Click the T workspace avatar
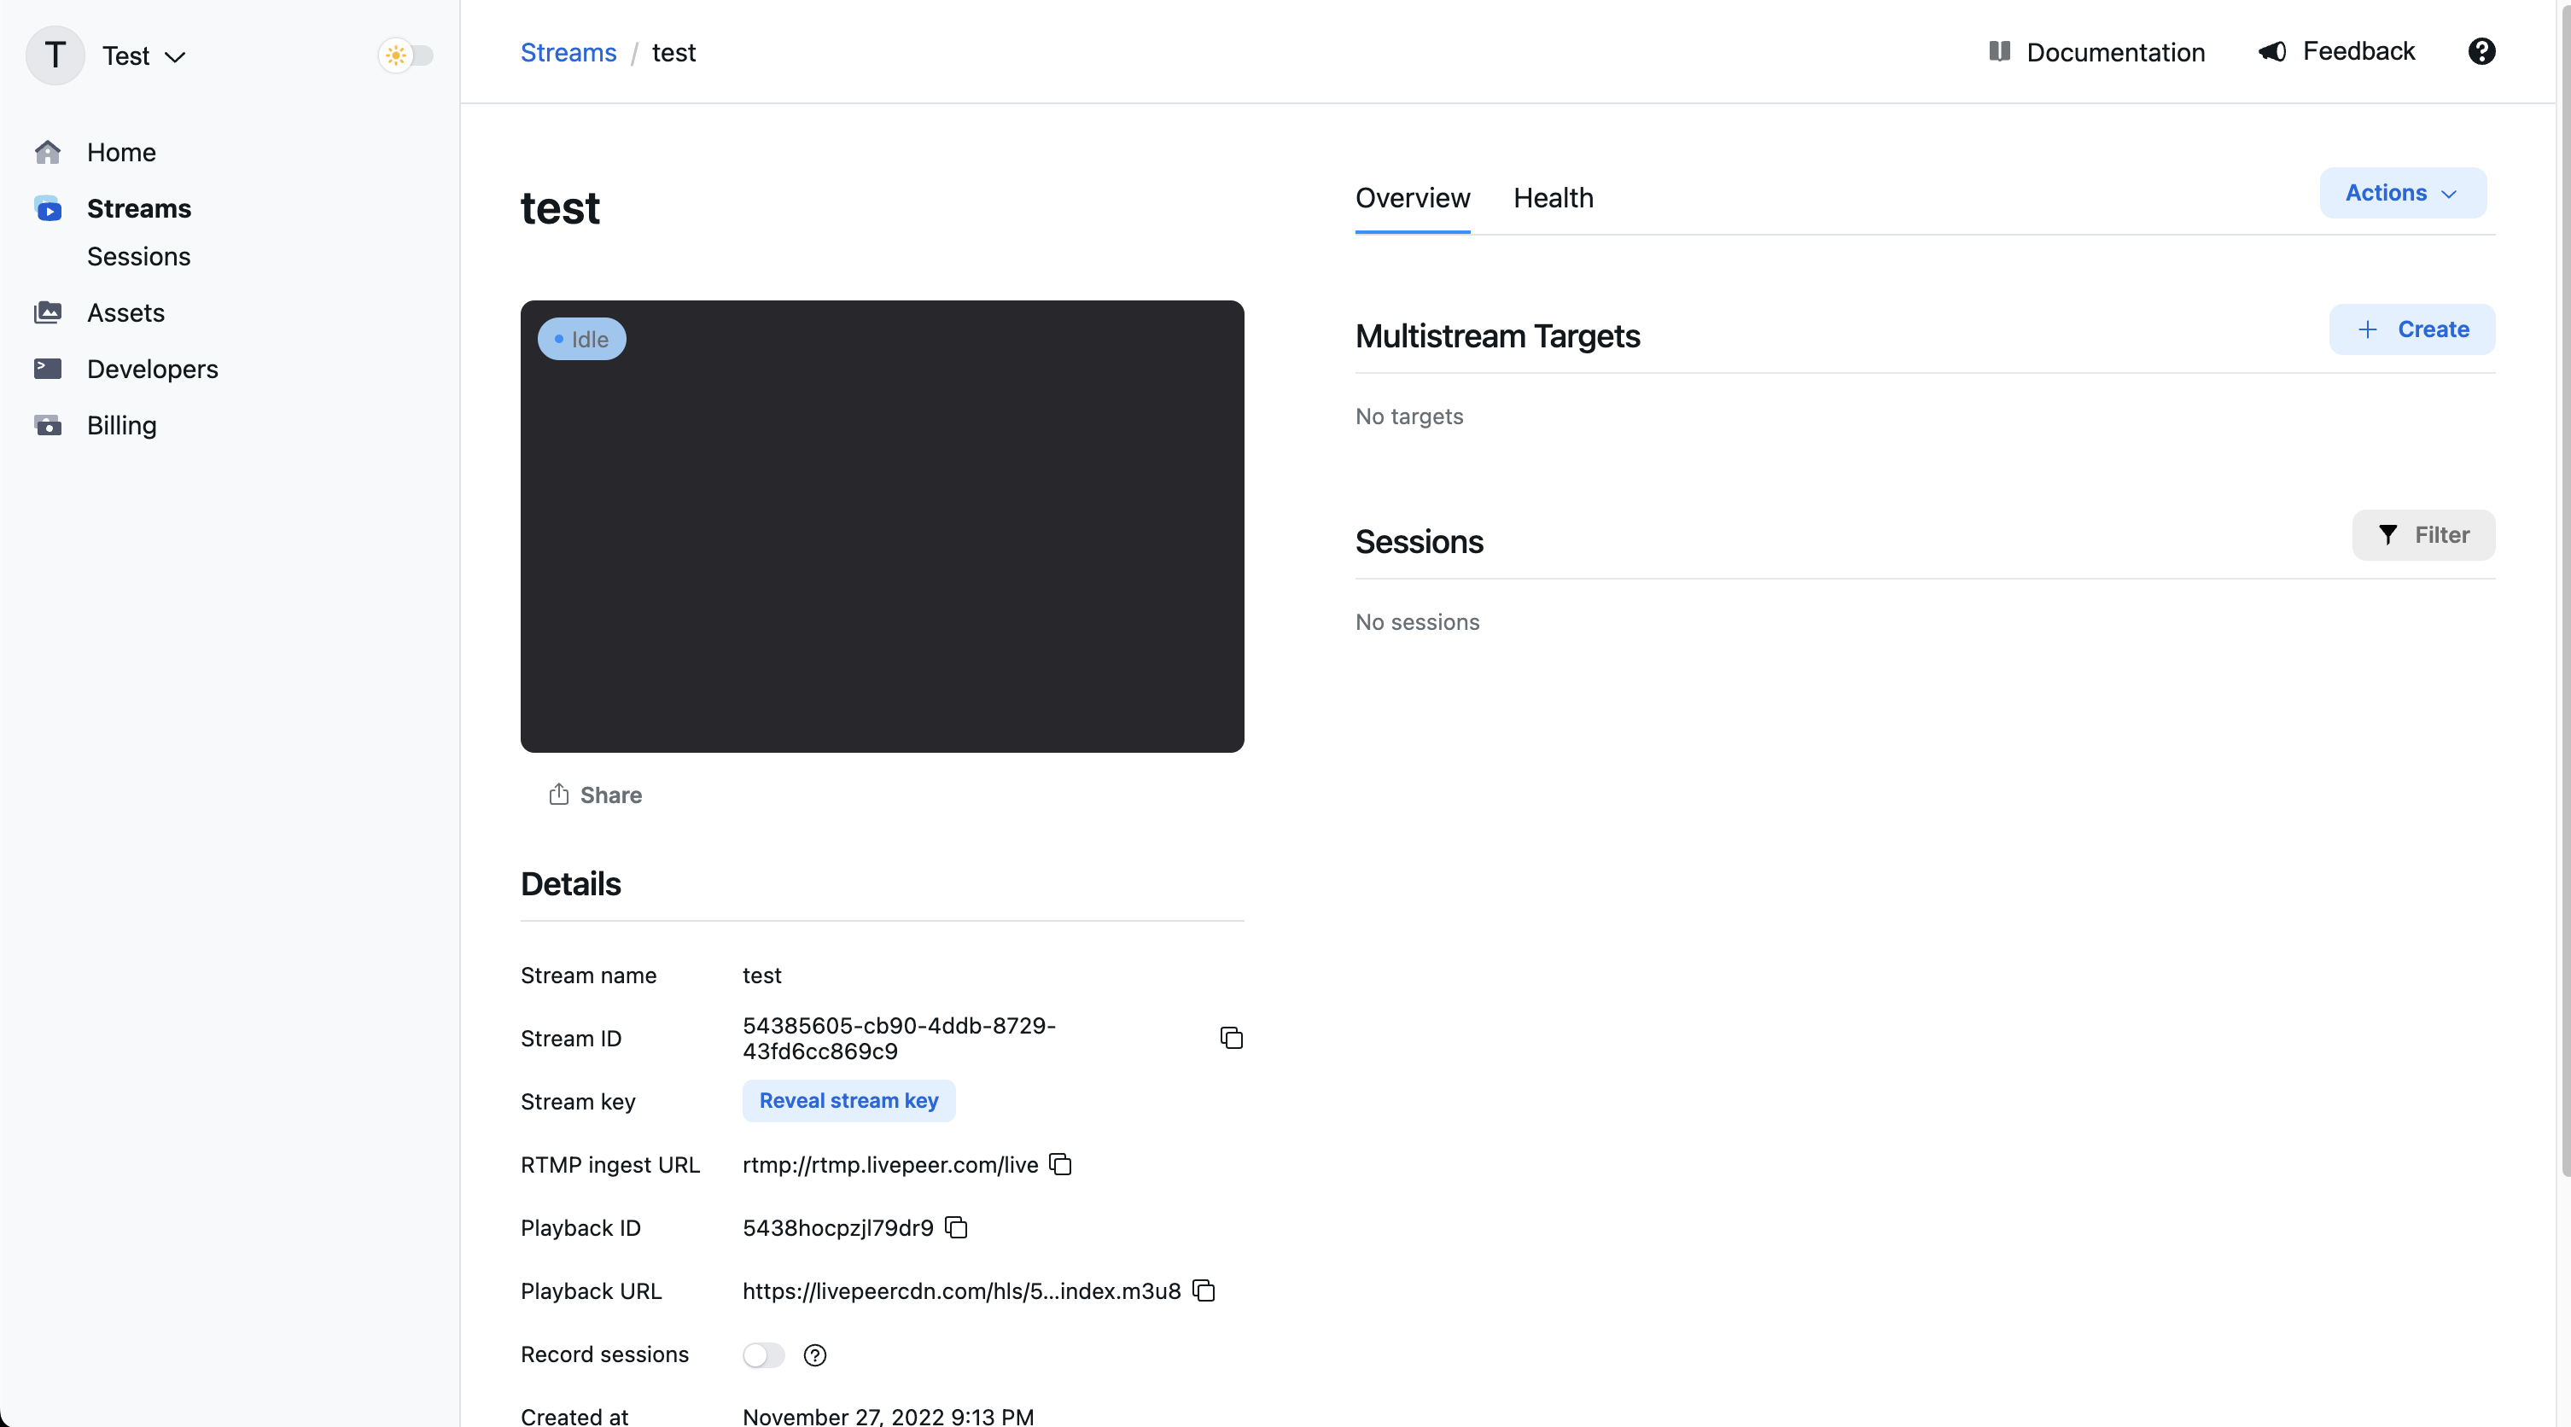 tap(55, 55)
